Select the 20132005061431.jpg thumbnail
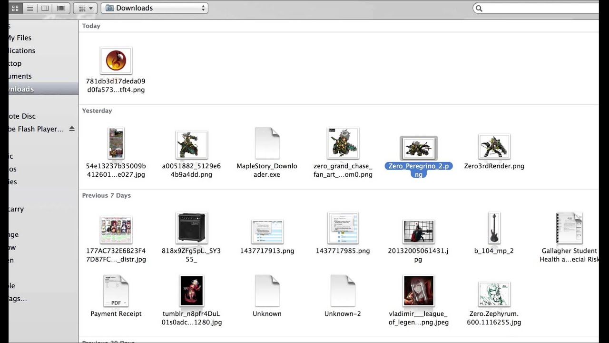 (x=418, y=232)
